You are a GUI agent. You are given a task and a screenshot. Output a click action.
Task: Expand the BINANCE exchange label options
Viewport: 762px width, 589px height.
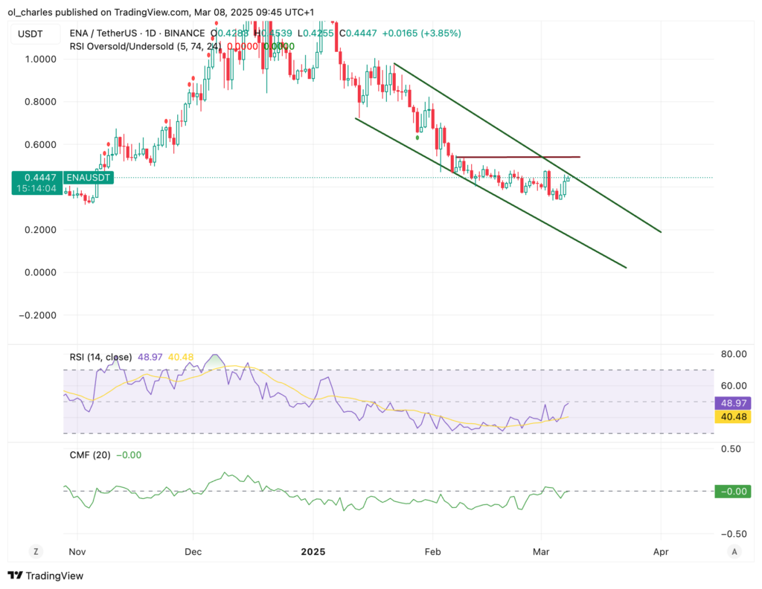(183, 33)
